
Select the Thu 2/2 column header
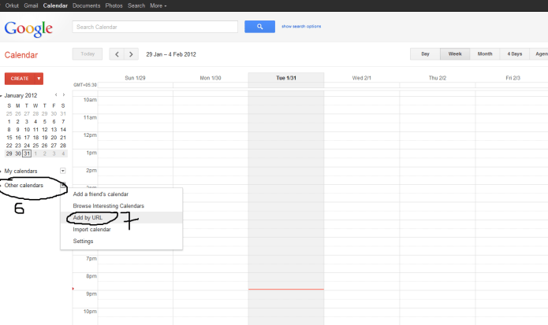click(x=437, y=78)
